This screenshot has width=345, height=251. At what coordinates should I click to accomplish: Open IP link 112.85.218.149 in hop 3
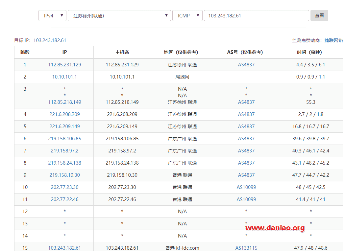click(64, 102)
